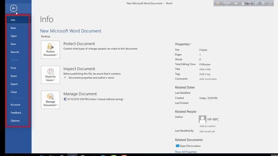Click the Related Dates heading
278x156 pixels.
pyautogui.click(x=185, y=88)
